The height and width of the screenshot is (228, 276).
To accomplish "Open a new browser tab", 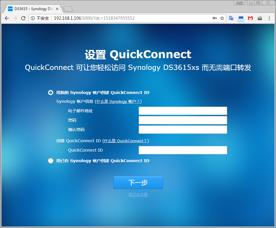I will tap(68, 9).
